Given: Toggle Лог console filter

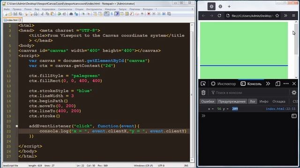Looking at the screenshot, I should coord(252,101).
